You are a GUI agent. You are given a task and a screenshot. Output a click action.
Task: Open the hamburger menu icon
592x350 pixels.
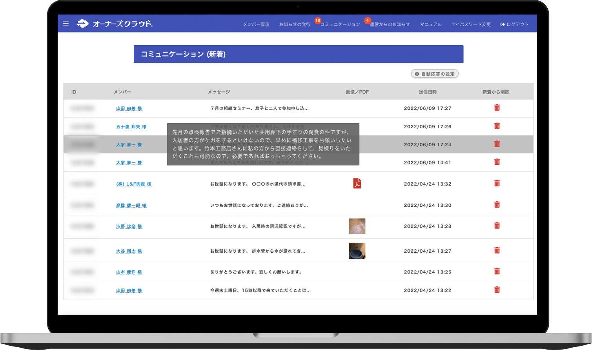[x=66, y=24]
